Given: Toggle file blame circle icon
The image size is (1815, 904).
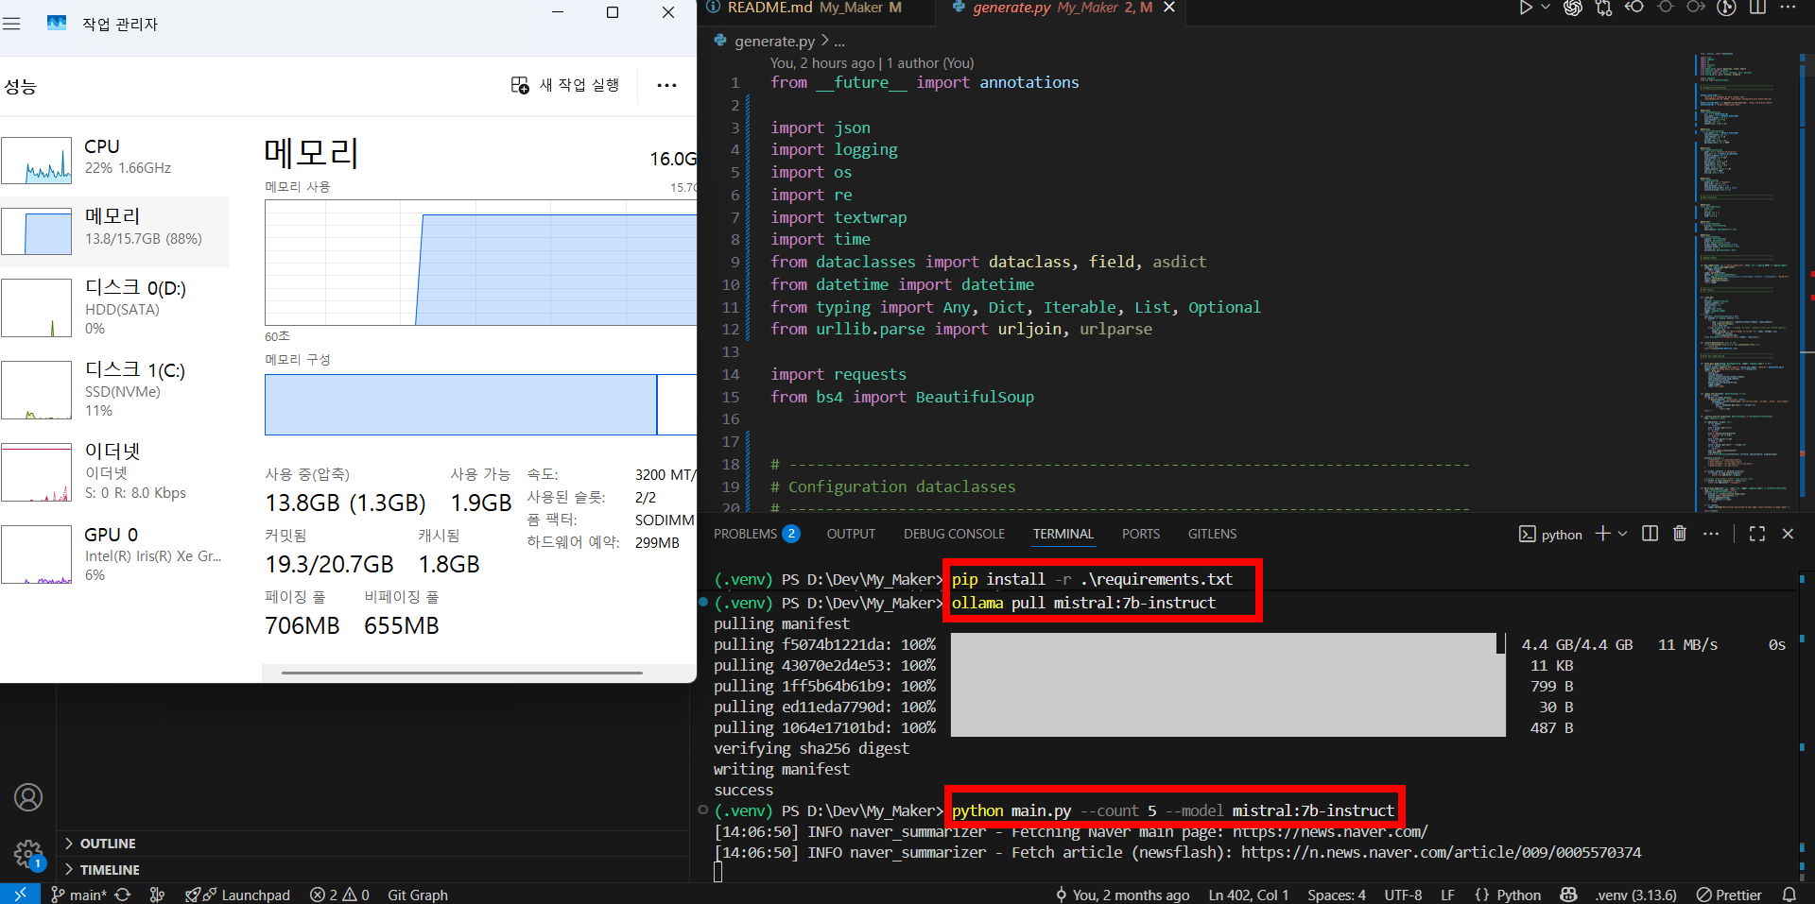Looking at the screenshot, I should (x=1666, y=8).
